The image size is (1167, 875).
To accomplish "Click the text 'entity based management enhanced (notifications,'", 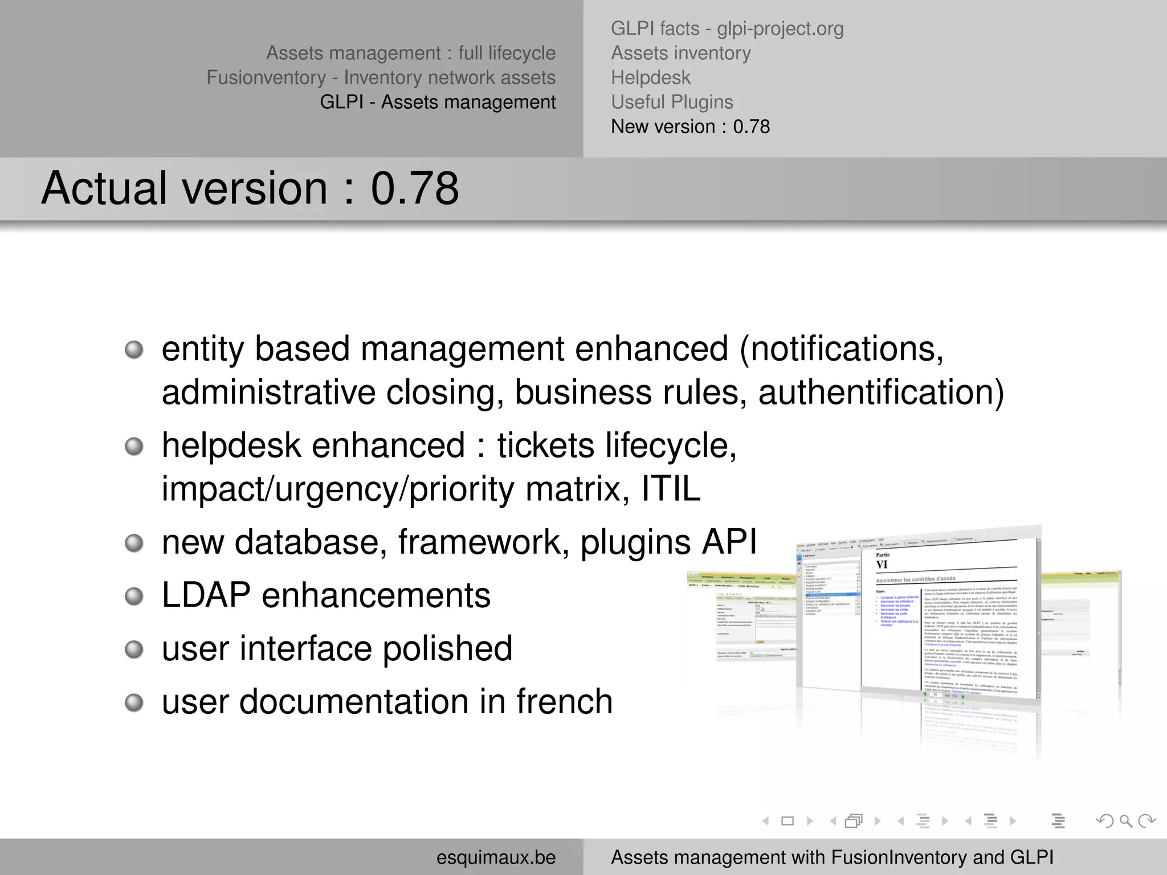I will pyautogui.click(x=553, y=349).
